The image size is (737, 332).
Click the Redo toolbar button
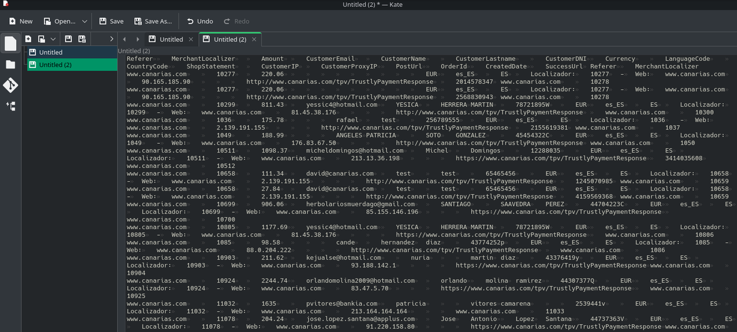point(236,21)
